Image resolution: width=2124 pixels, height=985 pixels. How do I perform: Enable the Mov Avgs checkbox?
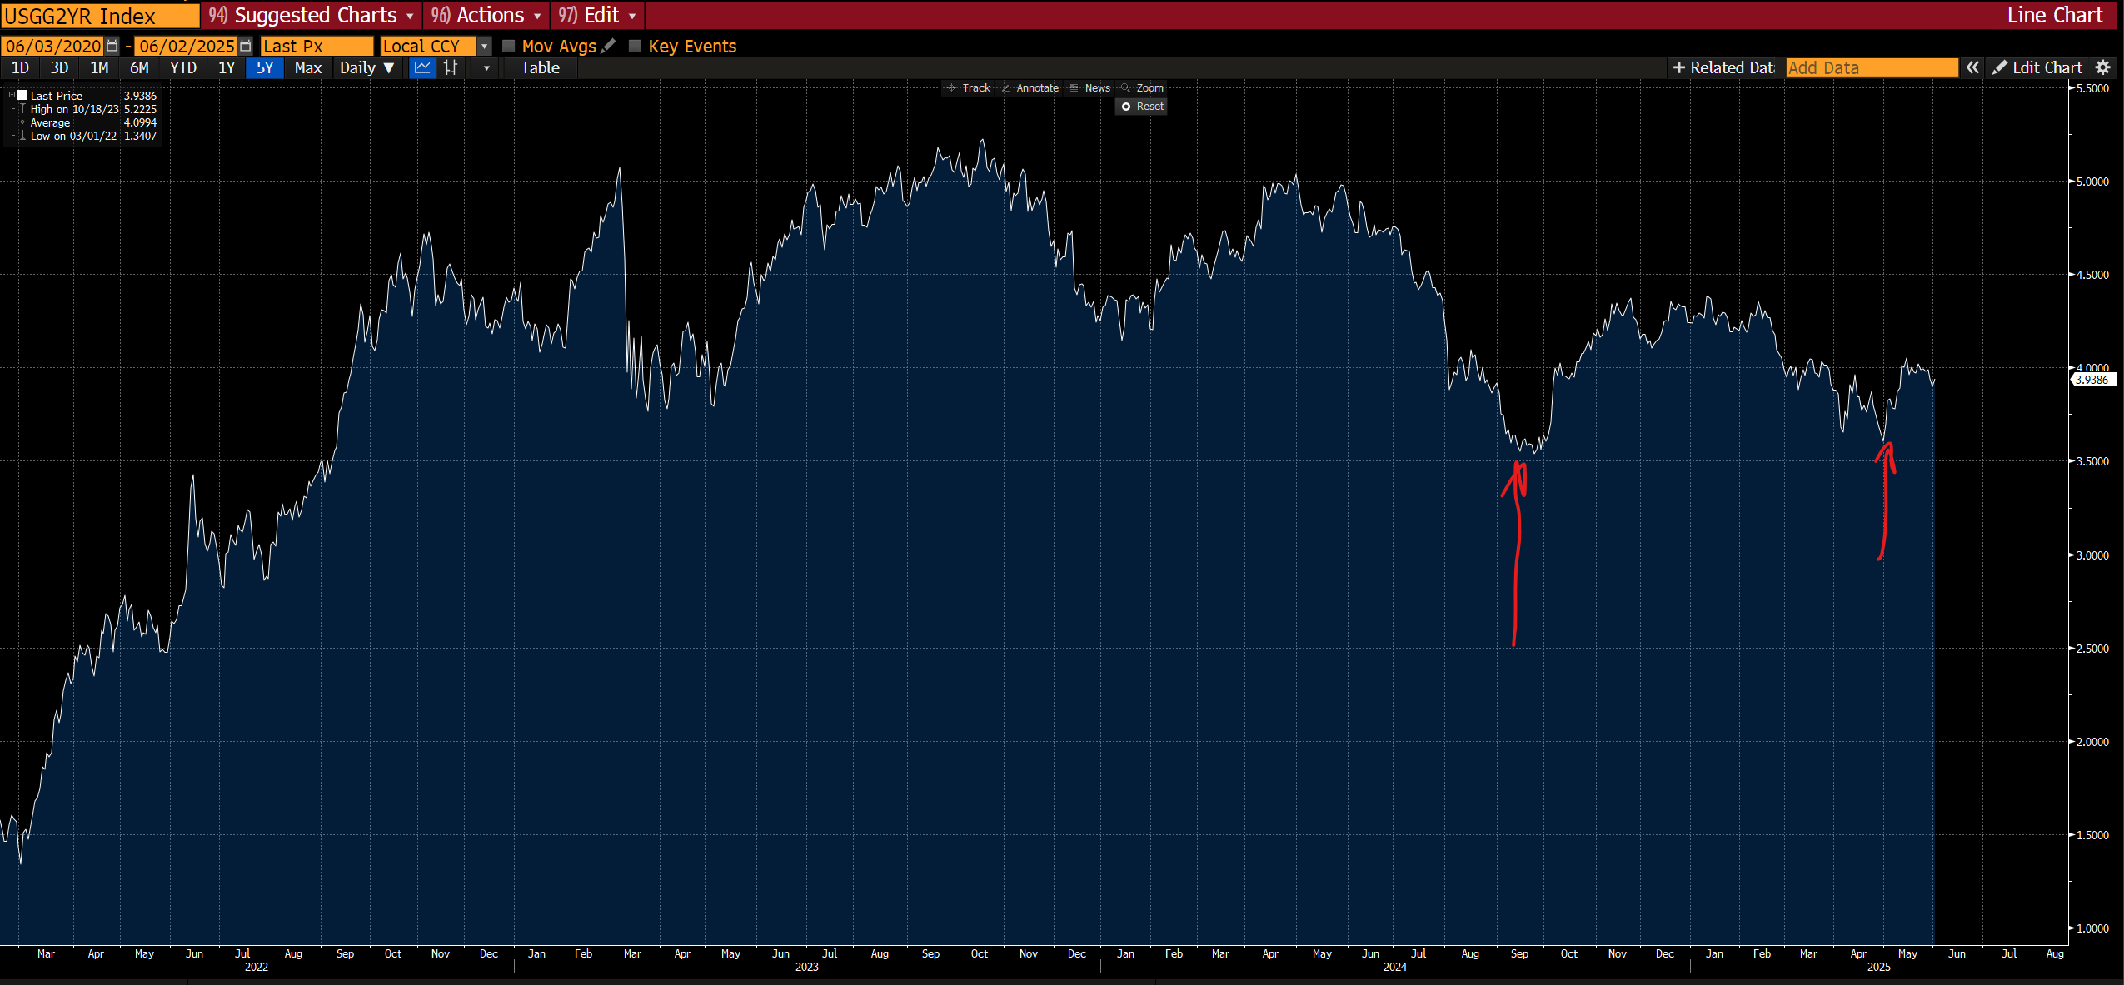(509, 47)
